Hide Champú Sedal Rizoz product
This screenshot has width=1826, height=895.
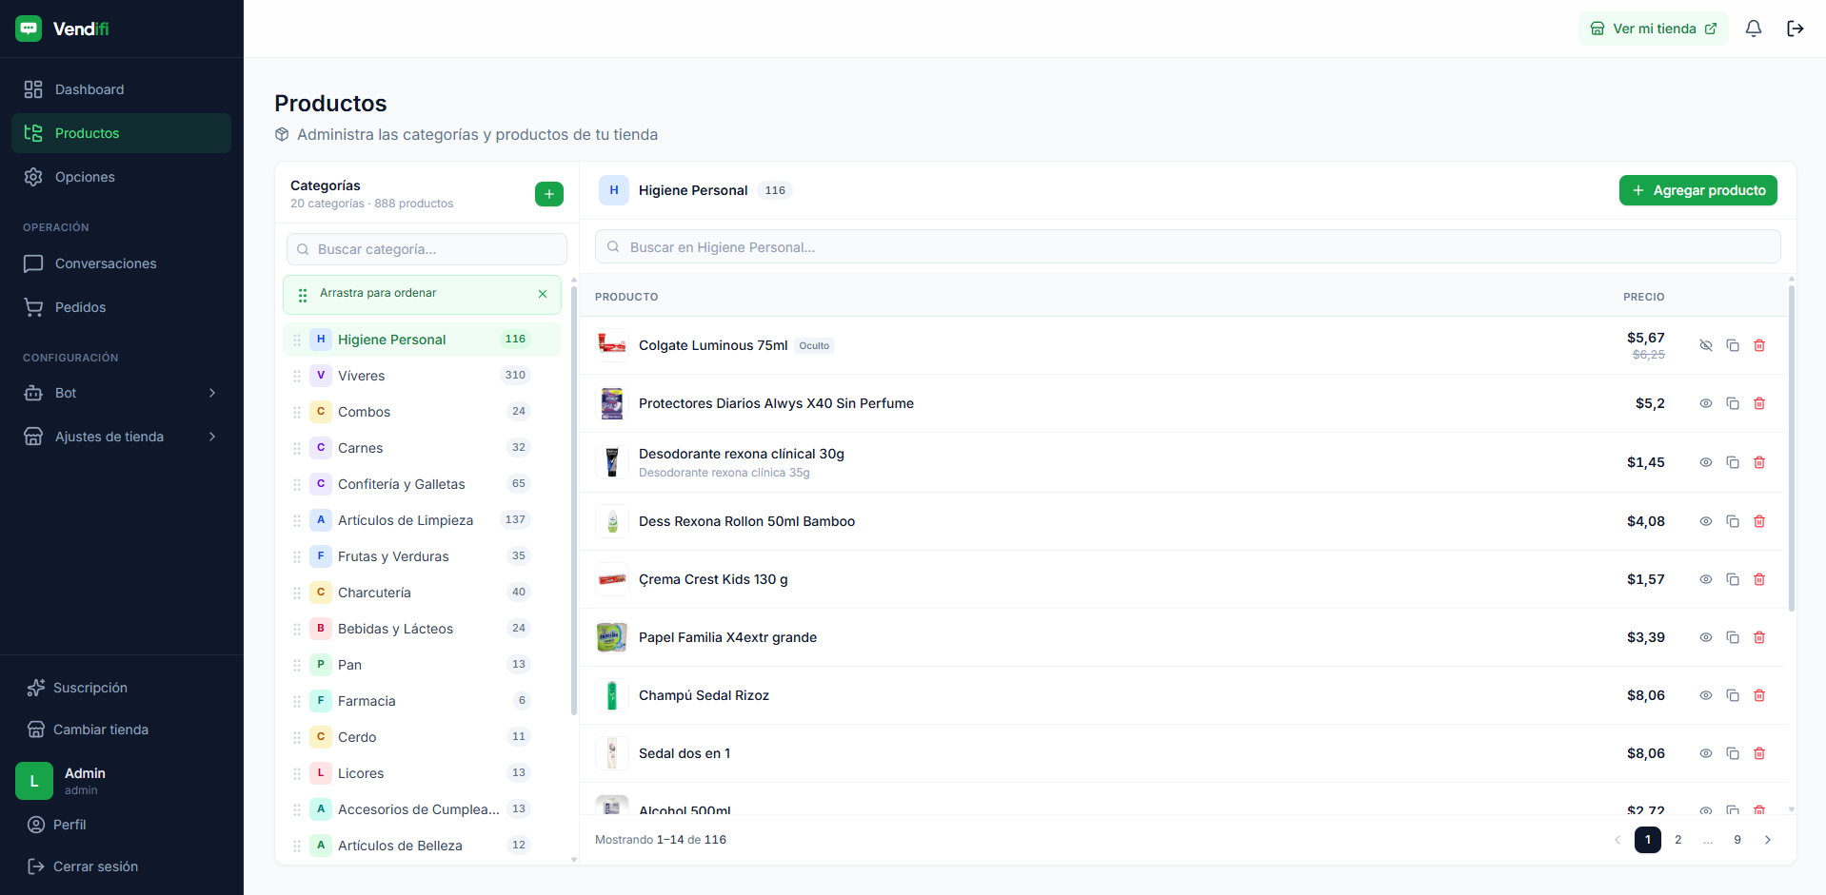pyautogui.click(x=1706, y=695)
